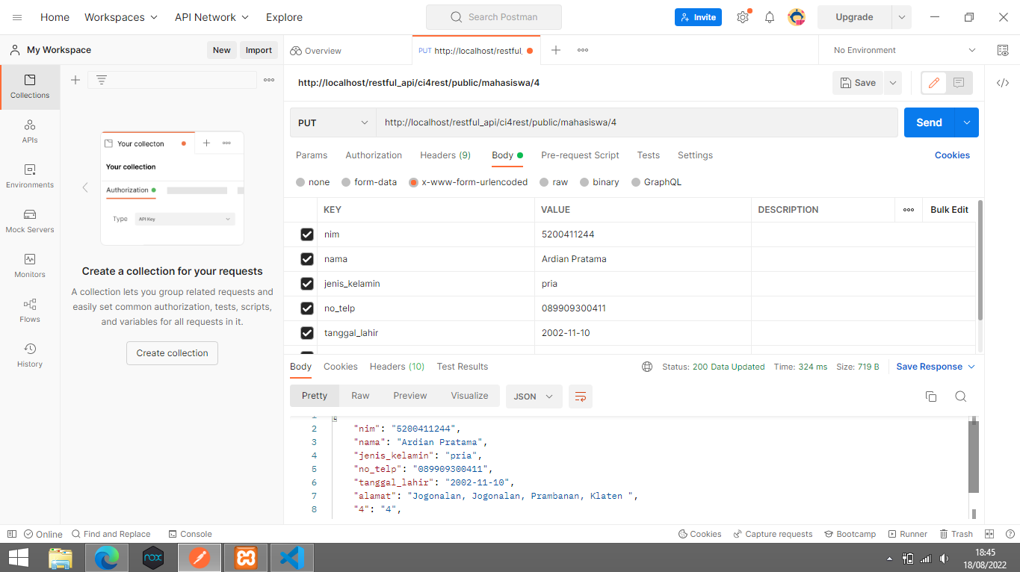
Task: Switch to Headers (9) request tab
Action: click(445, 155)
